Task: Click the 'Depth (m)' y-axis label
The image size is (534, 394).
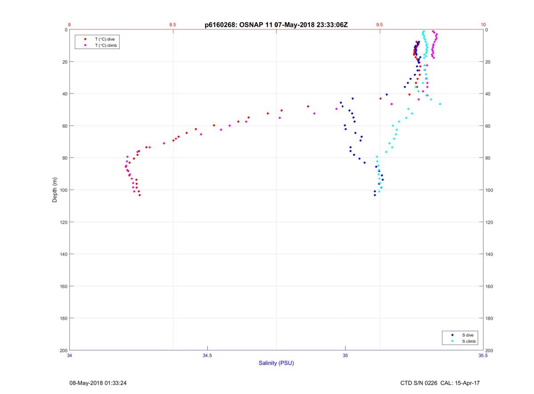Action: pos(55,190)
